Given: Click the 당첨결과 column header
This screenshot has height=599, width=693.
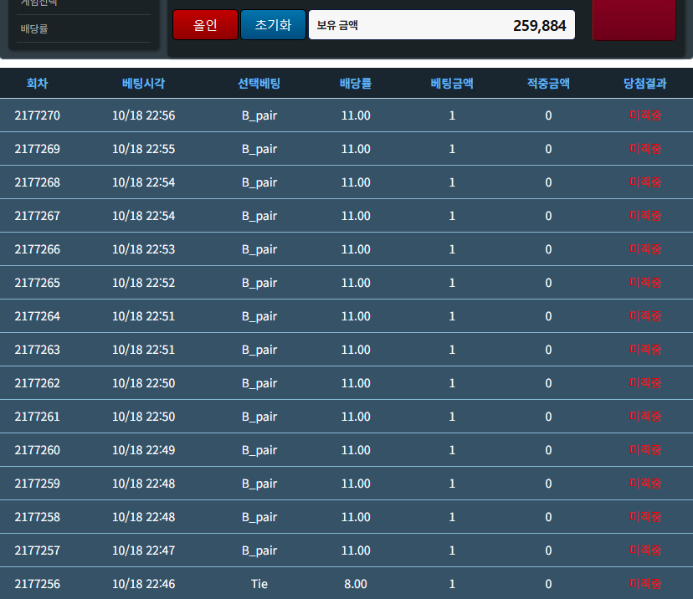Looking at the screenshot, I should [644, 83].
